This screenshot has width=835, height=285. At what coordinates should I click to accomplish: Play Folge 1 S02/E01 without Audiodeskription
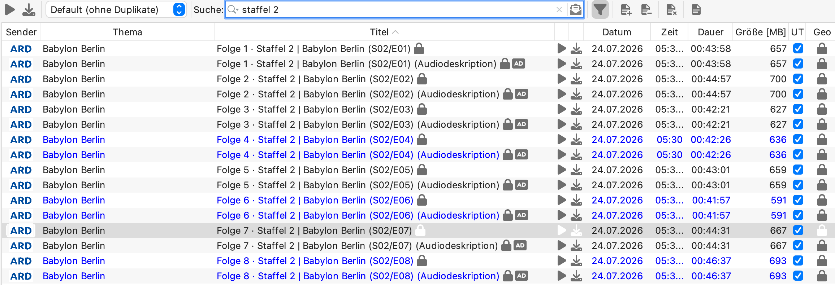[x=562, y=48]
